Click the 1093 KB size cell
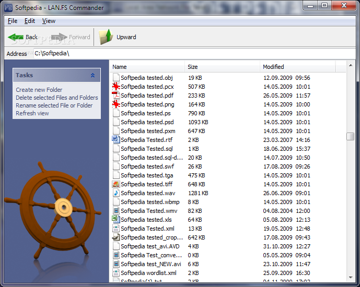Image resolution: width=360 pixels, height=287 pixels. tap(198, 122)
